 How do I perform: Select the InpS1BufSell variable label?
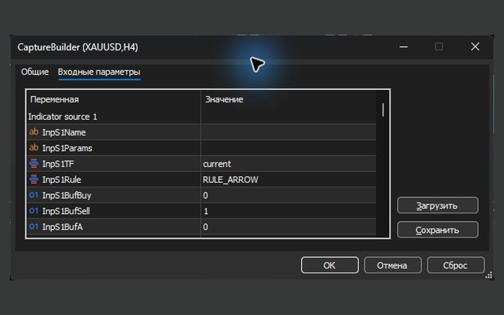(x=66, y=211)
